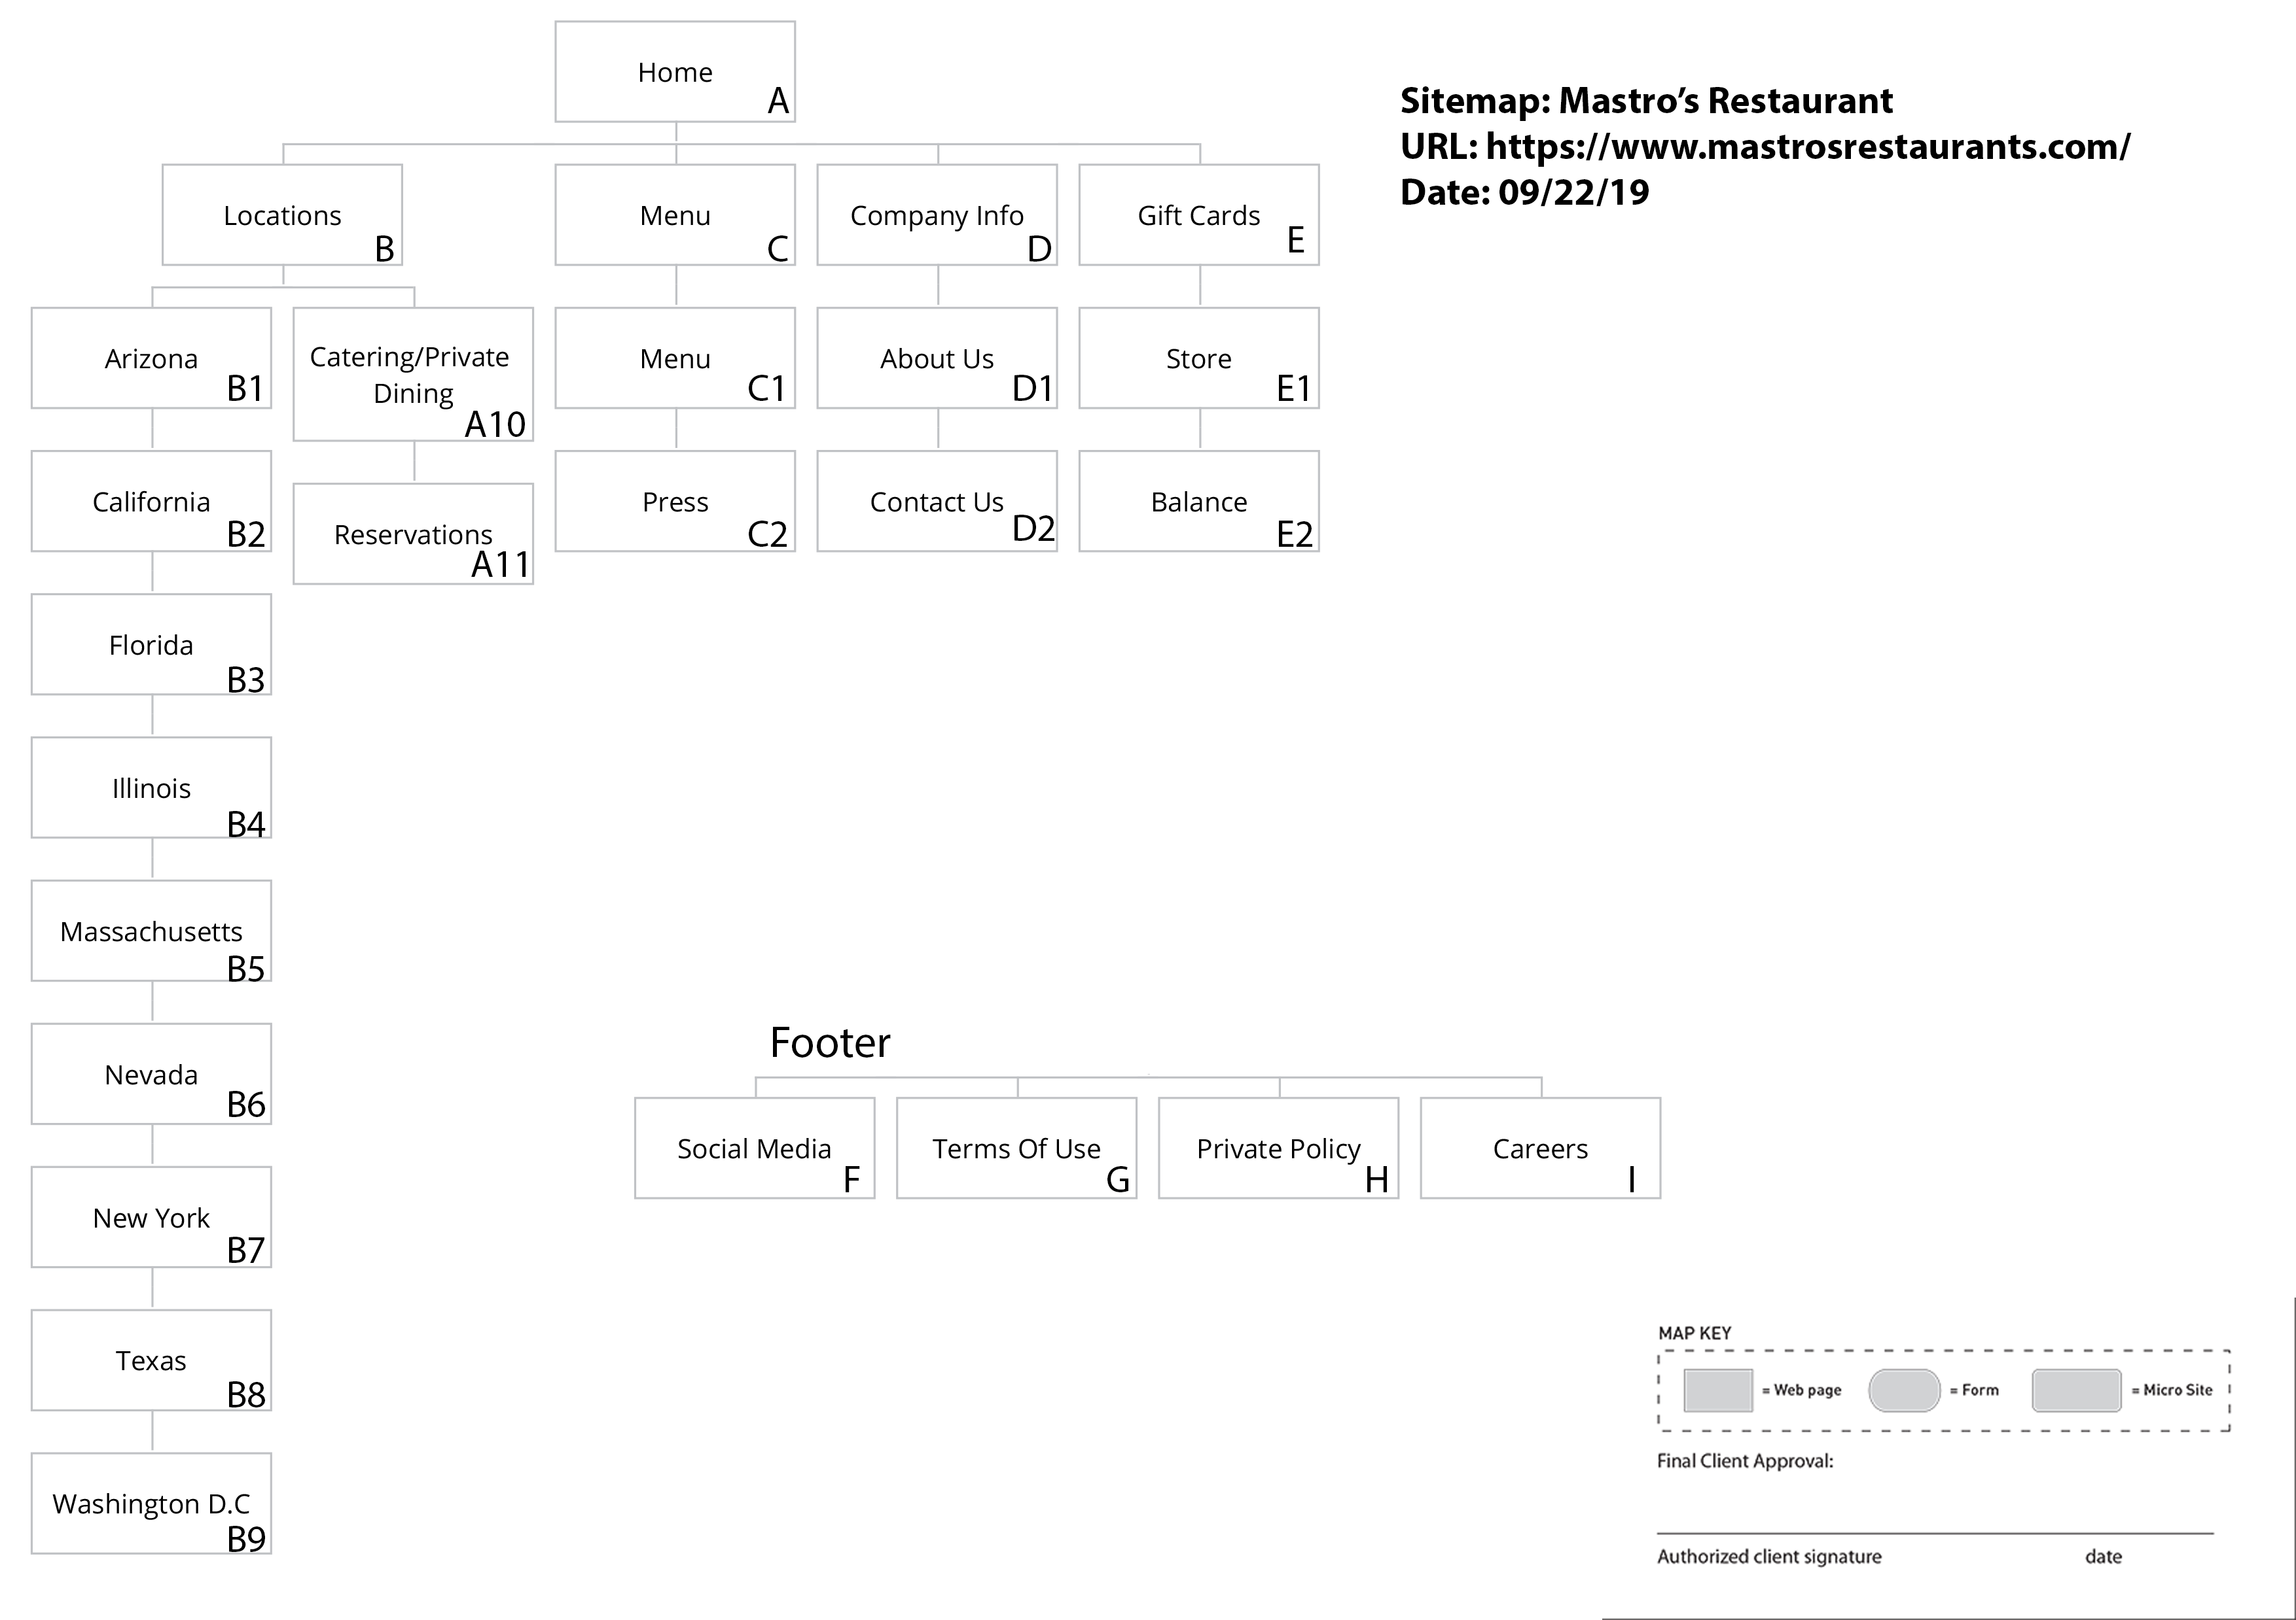2296x1620 pixels.
Task: Click the mastrosrestaurants.com URL text
Action: point(1808,147)
